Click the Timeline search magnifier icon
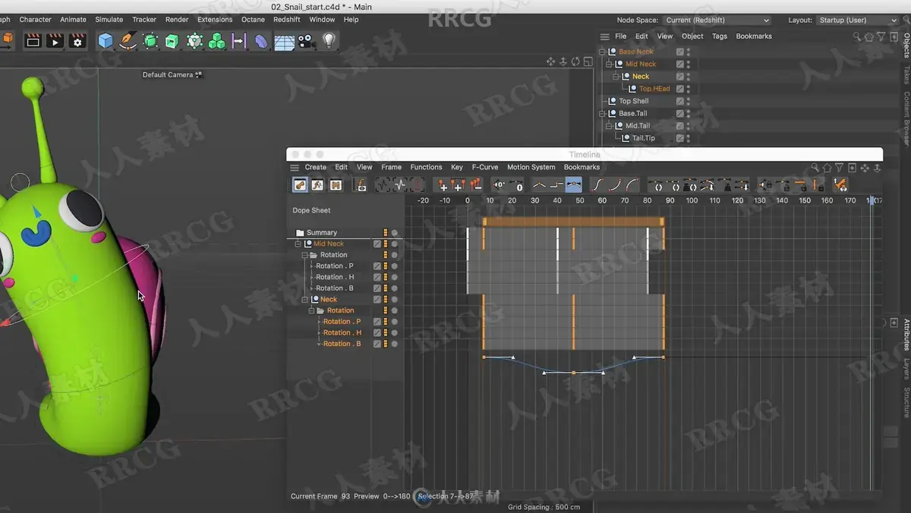This screenshot has height=513, width=911. coord(815,168)
